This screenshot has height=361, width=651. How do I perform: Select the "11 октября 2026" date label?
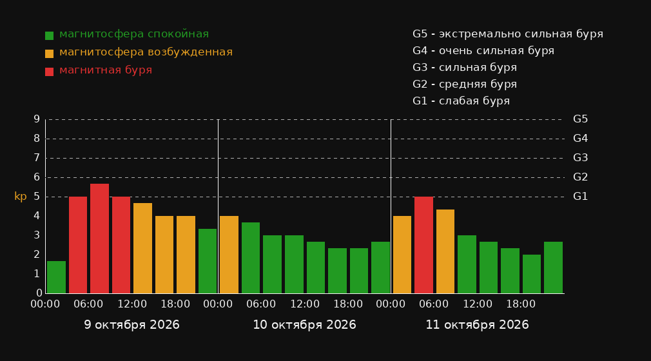tap(478, 325)
